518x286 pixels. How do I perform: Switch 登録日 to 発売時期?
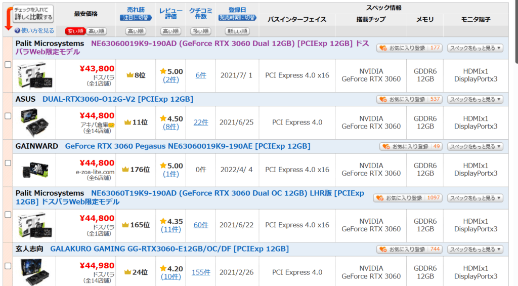[x=237, y=18]
